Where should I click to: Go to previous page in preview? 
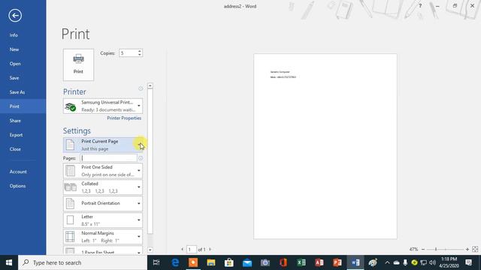click(182, 250)
